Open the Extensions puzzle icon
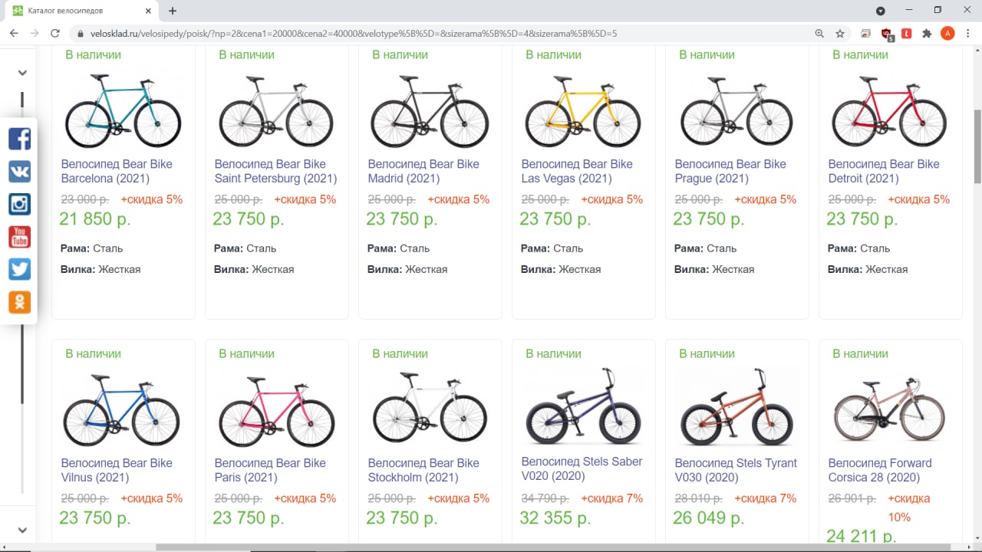Screen dimensions: 982x552 927,34
